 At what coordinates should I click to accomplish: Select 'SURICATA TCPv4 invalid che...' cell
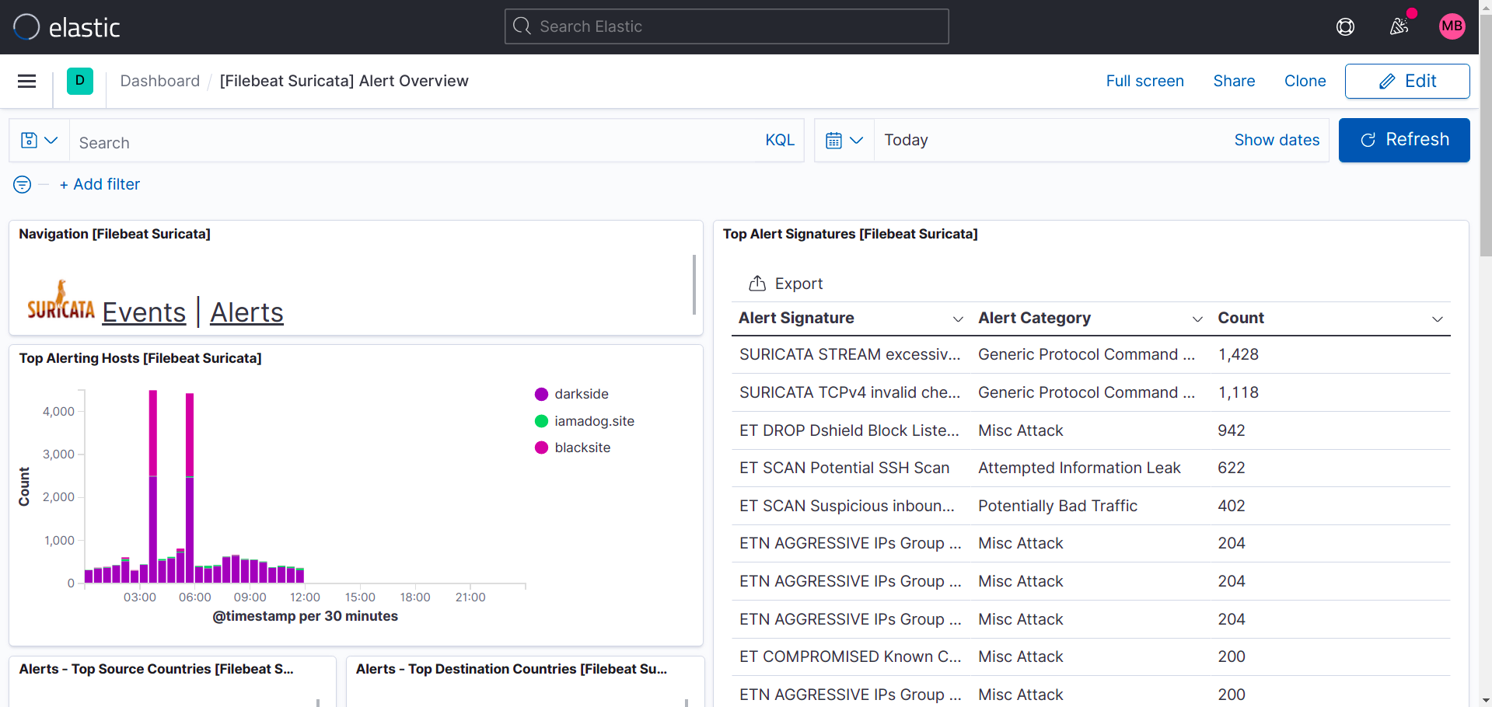[850, 392]
